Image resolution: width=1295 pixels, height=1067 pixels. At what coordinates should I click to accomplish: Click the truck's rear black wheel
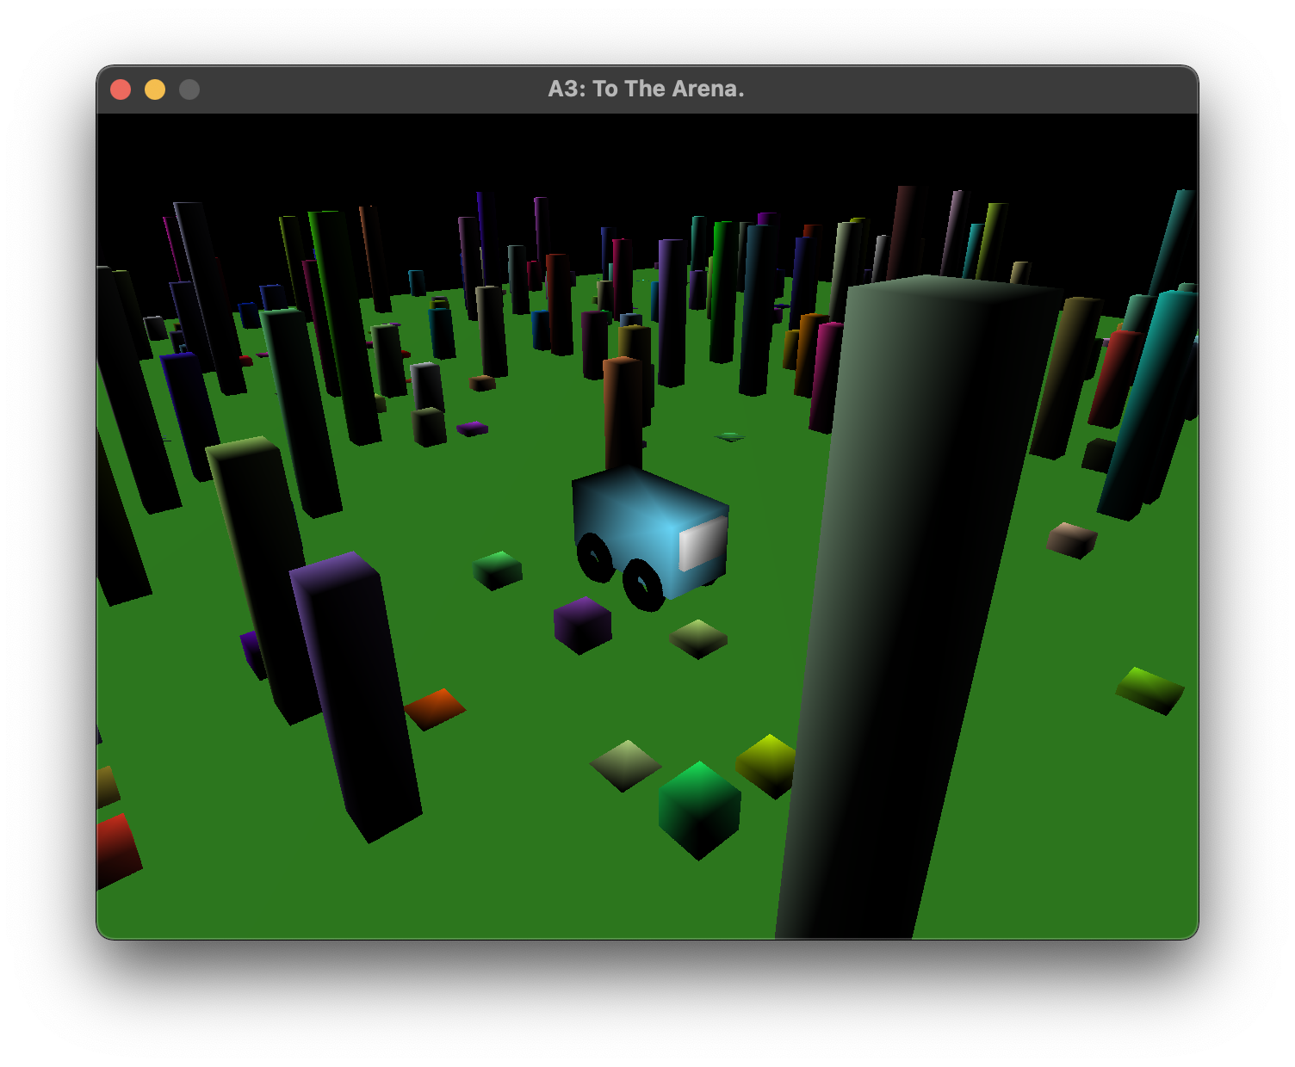[x=595, y=556]
